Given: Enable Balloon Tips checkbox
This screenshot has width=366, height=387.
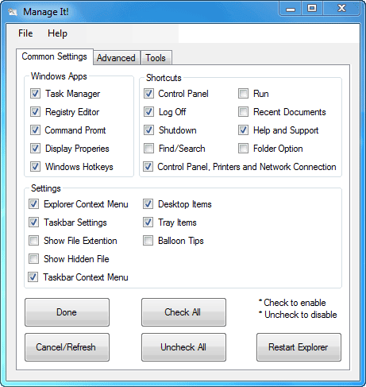Looking at the screenshot, I should pyautogui.click(x=148, y=241).
